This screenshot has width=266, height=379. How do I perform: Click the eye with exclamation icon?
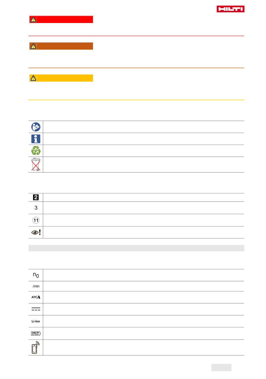[x=36, y=232]
